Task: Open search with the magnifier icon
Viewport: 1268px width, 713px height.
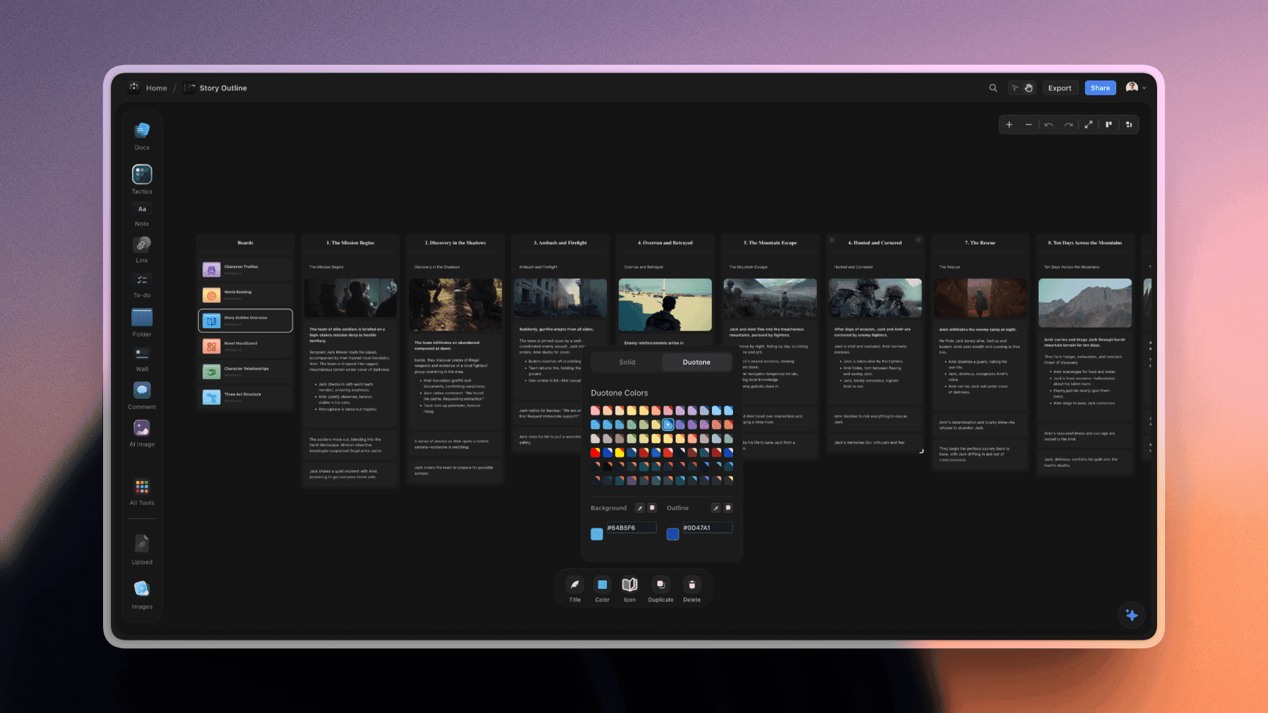Action: (993, 88)
